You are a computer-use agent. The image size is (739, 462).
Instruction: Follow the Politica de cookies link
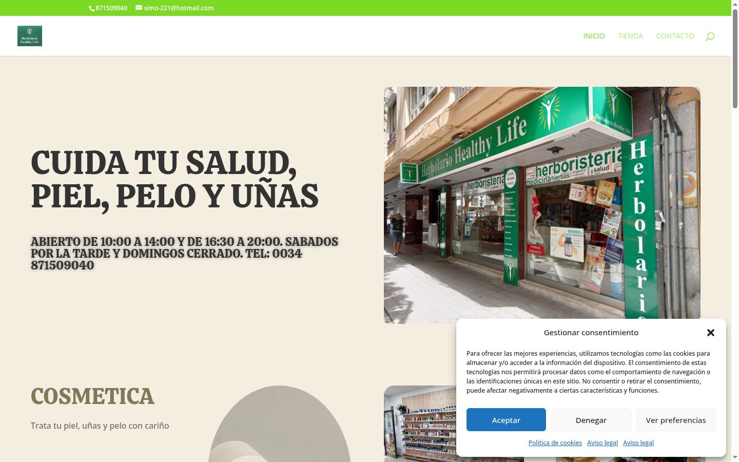(555, 442)
